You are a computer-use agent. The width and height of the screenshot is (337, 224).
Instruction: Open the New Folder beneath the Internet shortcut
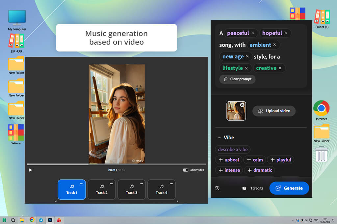click(x=321, y=133)
